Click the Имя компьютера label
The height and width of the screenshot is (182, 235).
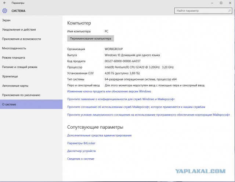click(x=79, y=31)
